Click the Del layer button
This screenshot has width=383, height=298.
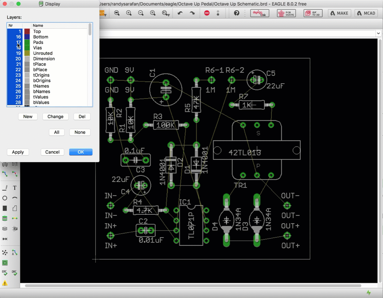coord(82,117)
